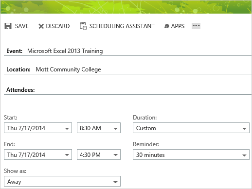
Task: Expand the Show as Away dropdown
Action: pyautogui.click(x=62, y=181)
